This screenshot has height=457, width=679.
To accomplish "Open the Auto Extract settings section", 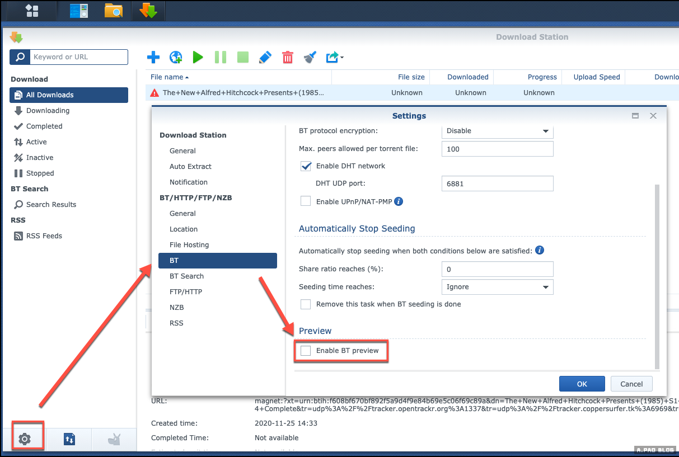I will [190, 167].
